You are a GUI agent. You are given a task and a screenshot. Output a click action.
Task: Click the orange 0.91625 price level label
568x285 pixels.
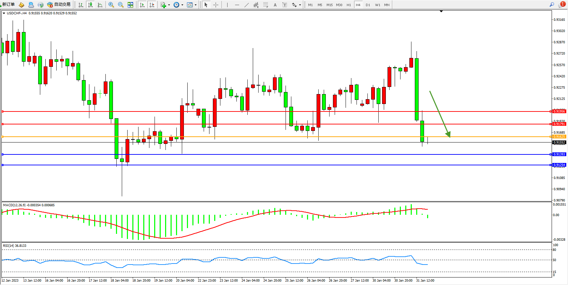click(559, 137)
